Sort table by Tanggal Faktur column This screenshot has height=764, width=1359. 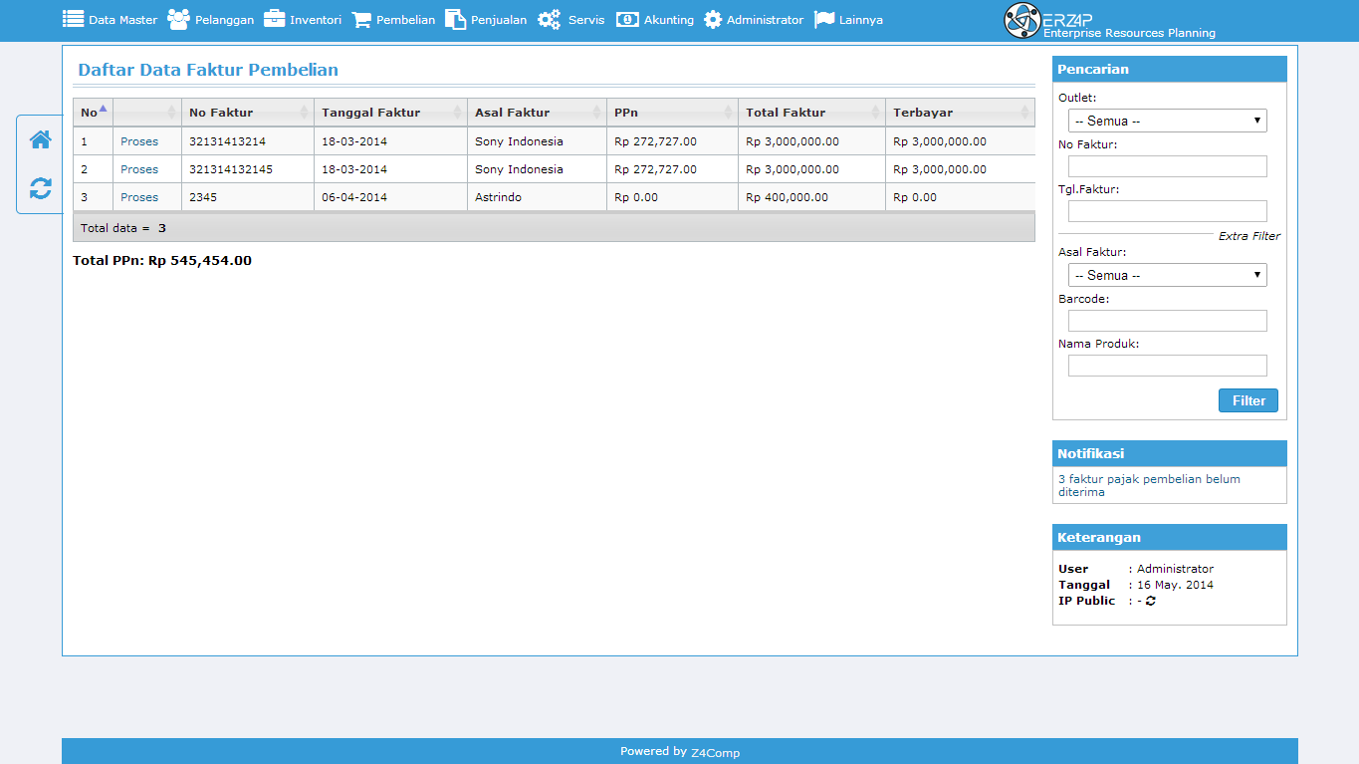390,113
